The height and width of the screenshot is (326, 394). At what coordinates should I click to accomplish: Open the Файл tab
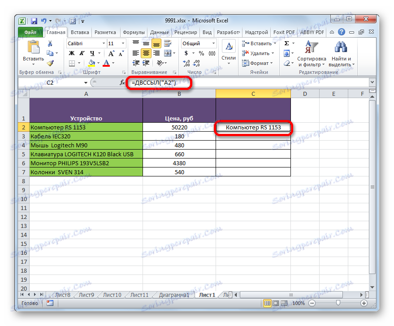tap(30, 32)
